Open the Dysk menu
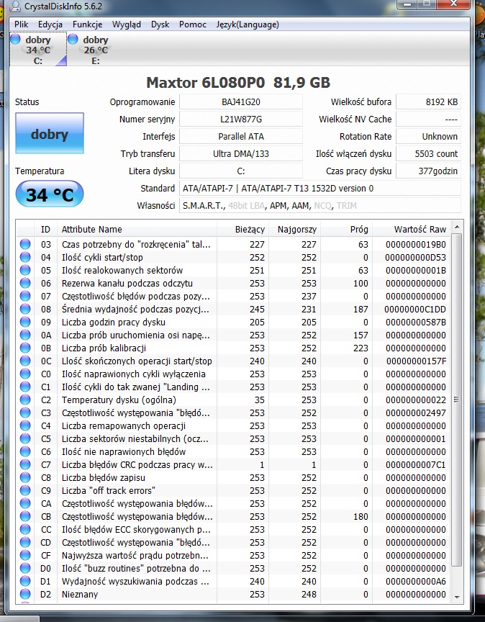The width and height of the screenshot is (485, 622). coord(160,24)
